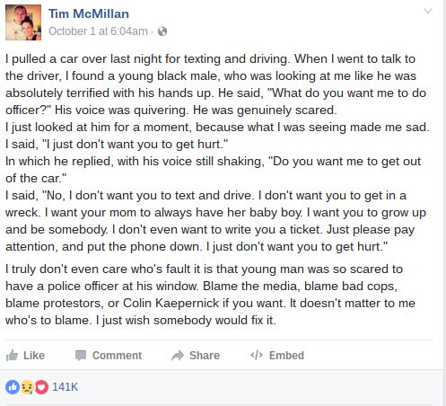Image resolution: width=446 pixels, height=406 pixels.
Task: View the 141K reactions count
Action: click(x=65, y=387)
